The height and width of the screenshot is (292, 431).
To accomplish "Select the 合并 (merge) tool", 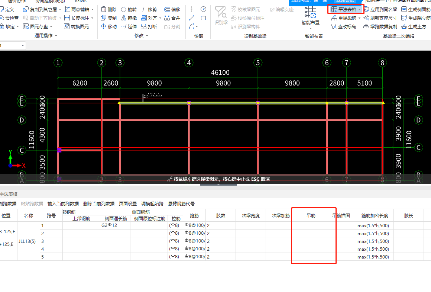I will (x=172, y=18).
